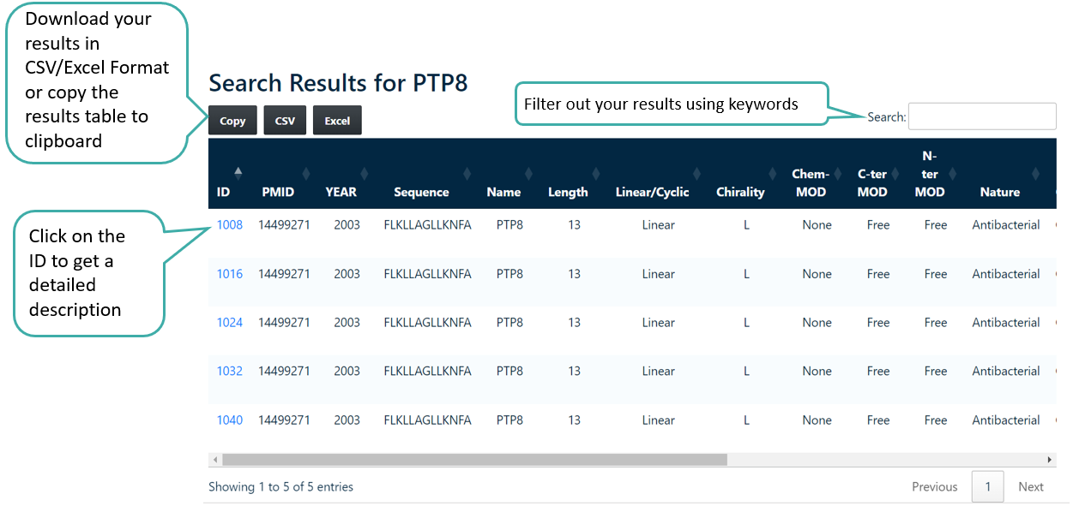The height and width of the screenshot is (512, 1079).
Task: Download results via CSV button
Action: [x=285, y=121]
